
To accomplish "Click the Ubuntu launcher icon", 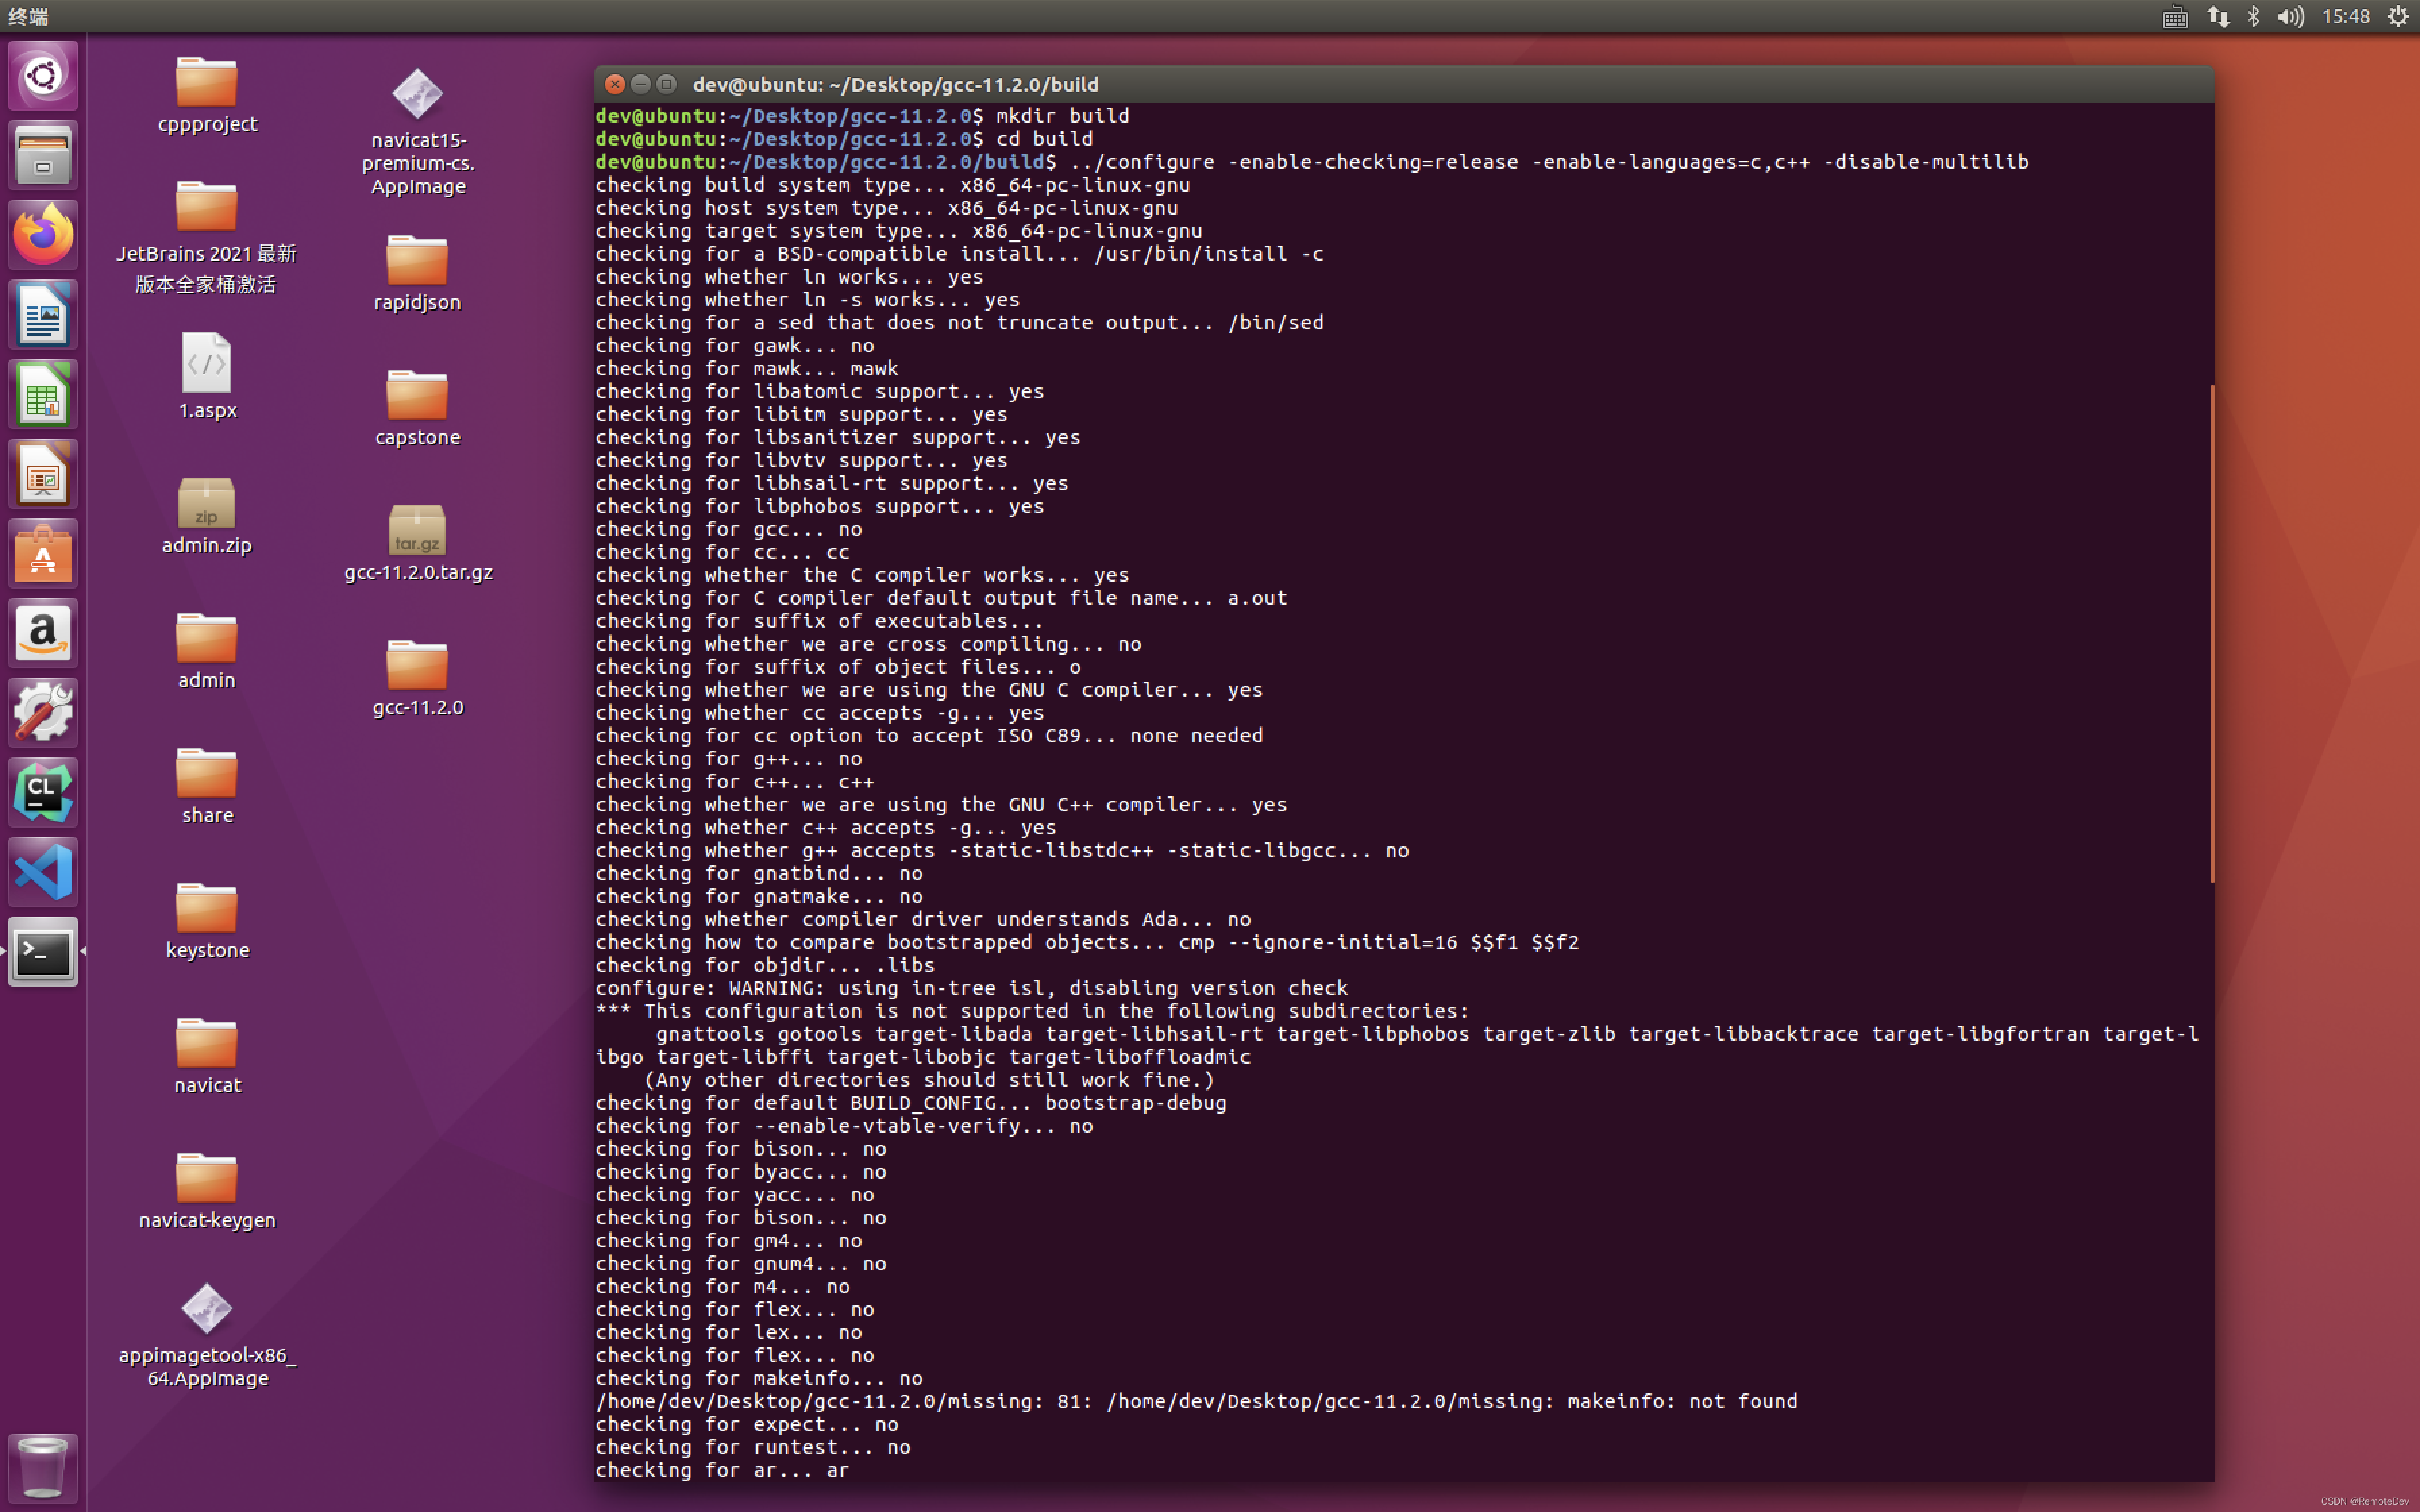I will click(43, 75).
